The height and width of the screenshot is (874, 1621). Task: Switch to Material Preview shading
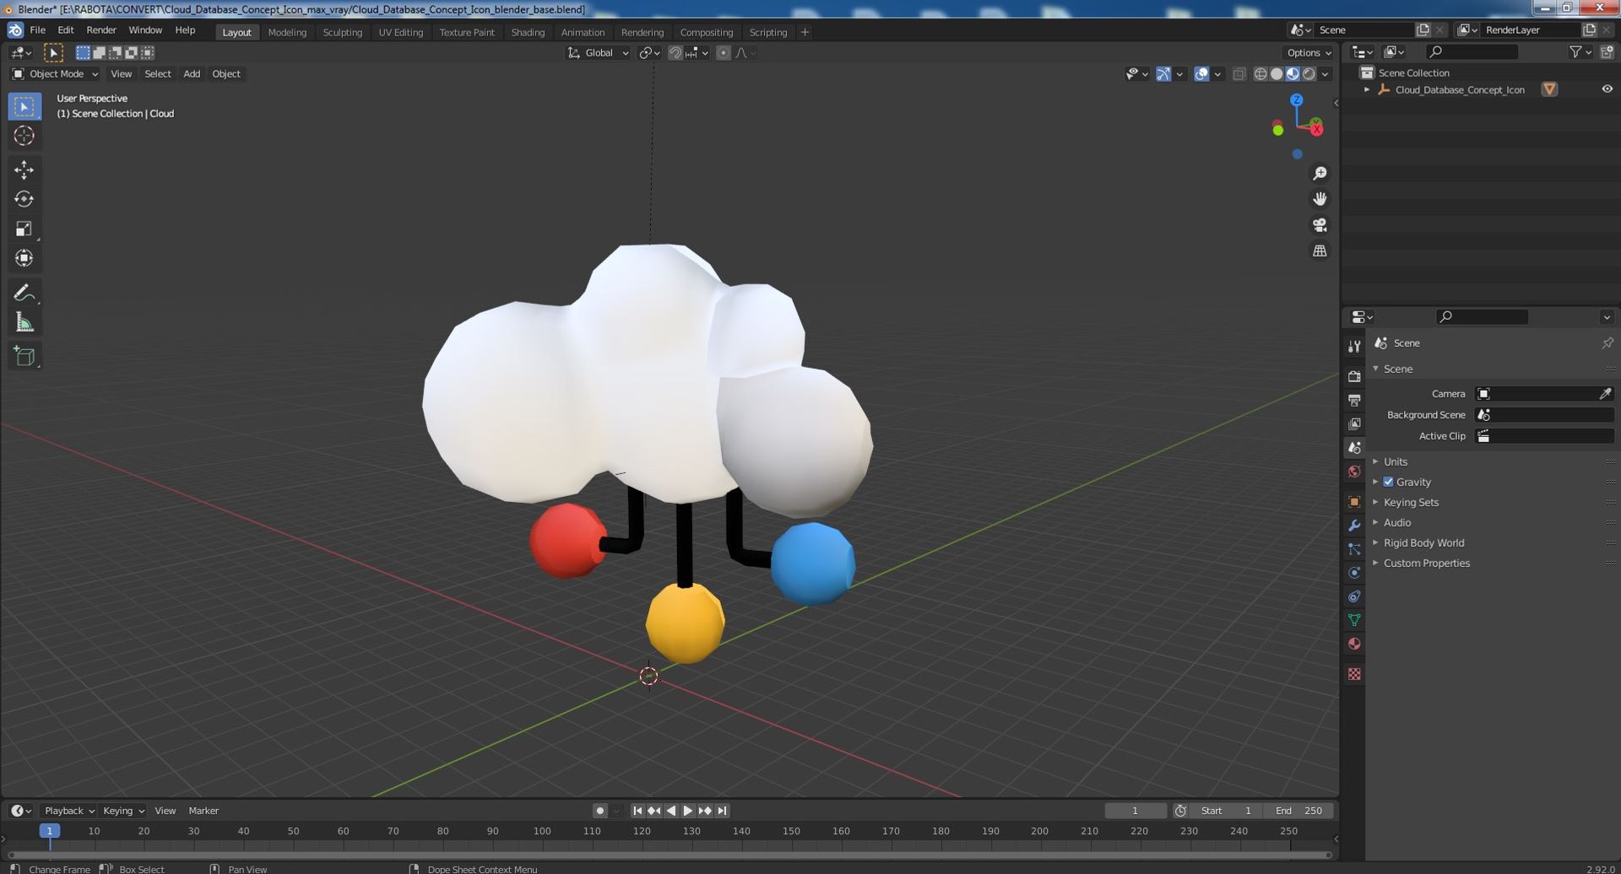(1293, 74)
